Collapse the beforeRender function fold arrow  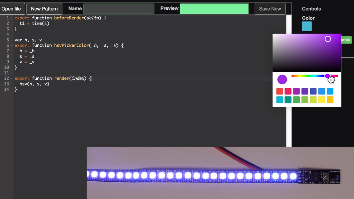coord(11,18)
